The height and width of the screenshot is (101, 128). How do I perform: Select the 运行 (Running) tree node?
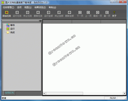(x=12, y=29)
